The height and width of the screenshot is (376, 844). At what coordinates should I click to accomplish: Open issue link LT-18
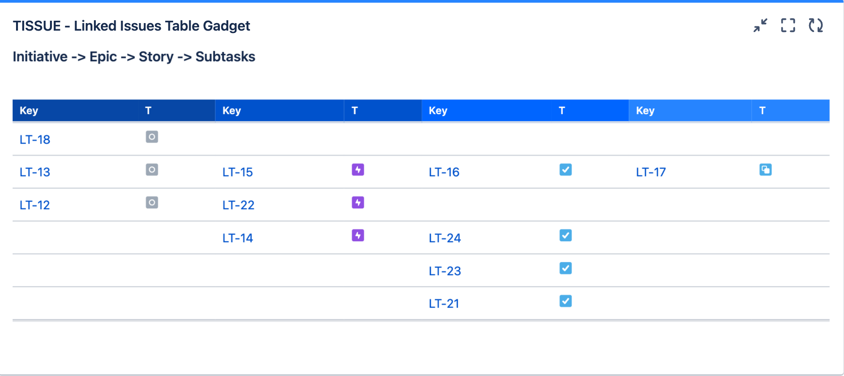pyautogui.click(x=35, y=139)
